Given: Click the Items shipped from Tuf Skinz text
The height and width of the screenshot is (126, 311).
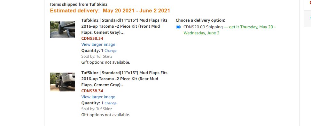Looking at the screenshot, I should point(79,4).
